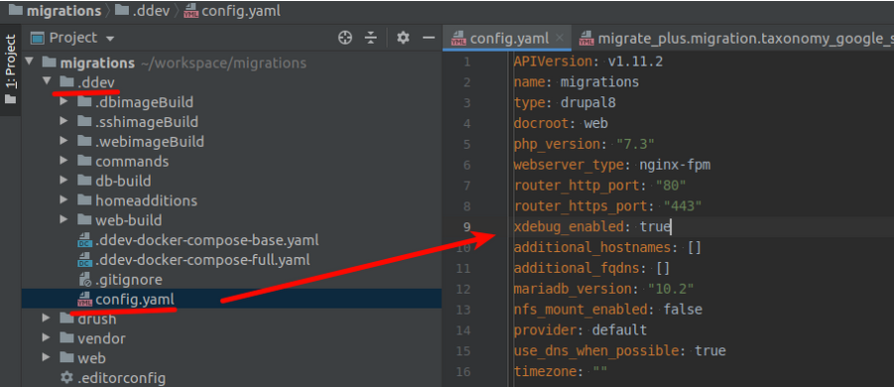
Task: Expand the .dbimageBuild folder
Action: tap(64, 102)
